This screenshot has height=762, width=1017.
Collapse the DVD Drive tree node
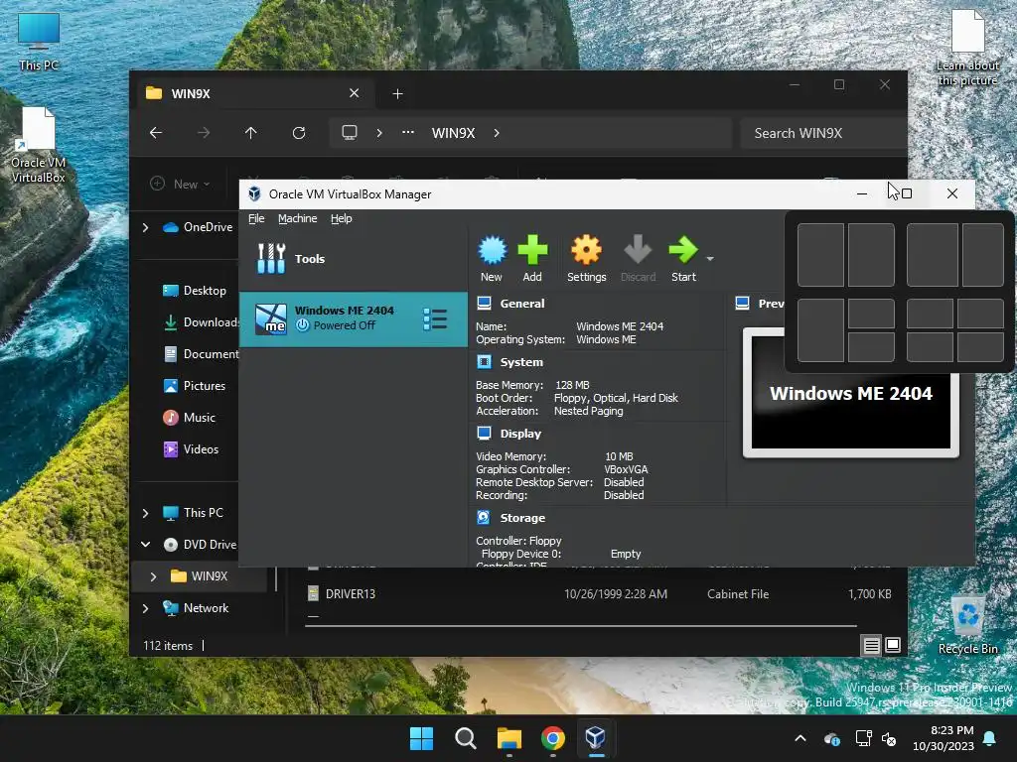click(146, 545)
